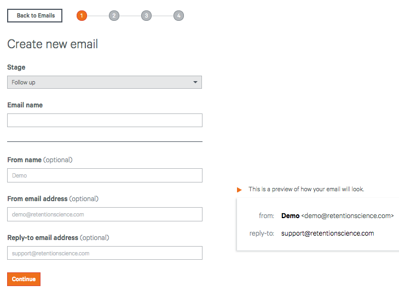Click the preview description text

coord(306,189)
